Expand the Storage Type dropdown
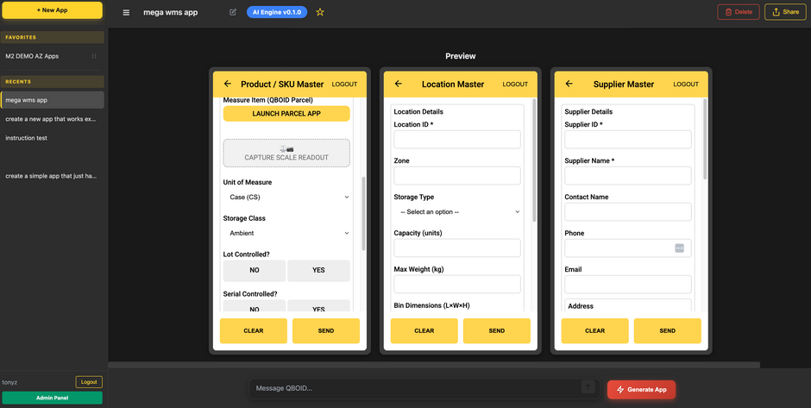 point(457,212)
